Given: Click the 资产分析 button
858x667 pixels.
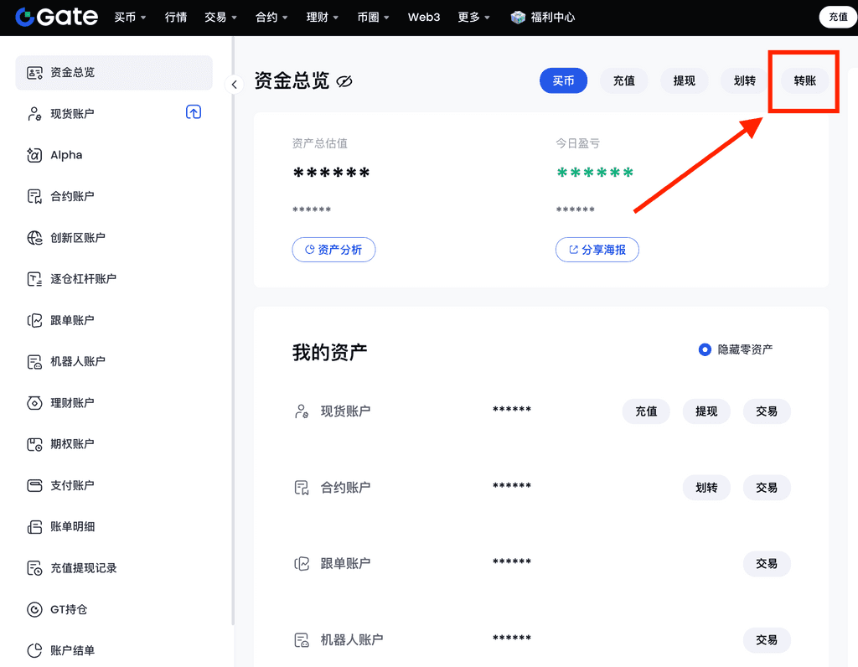Looking at the screenshot, I should click(x=333, y=250).
